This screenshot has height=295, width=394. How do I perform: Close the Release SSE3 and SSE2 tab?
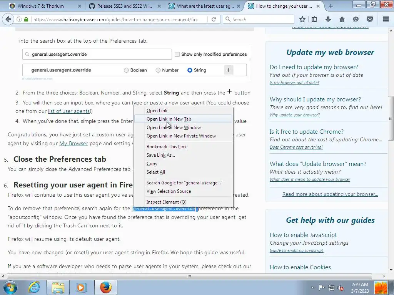point(159,6)
